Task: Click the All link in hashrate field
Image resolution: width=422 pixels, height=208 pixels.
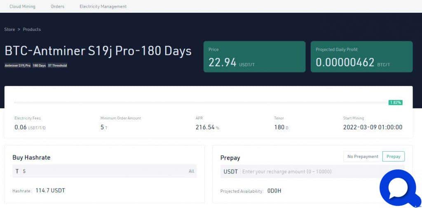Action: (x=191, y=171)
